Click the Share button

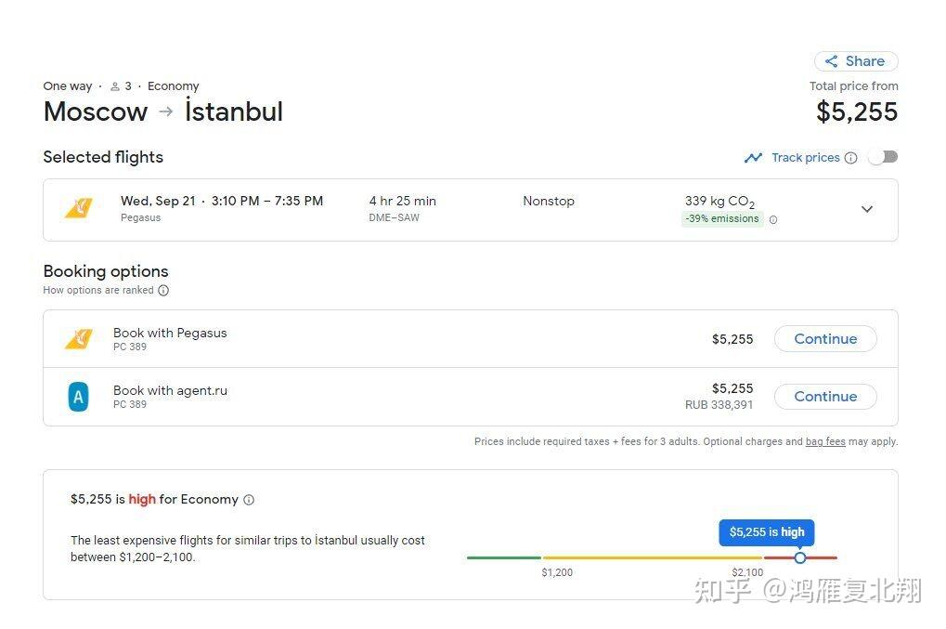click(x=855, y=61)
